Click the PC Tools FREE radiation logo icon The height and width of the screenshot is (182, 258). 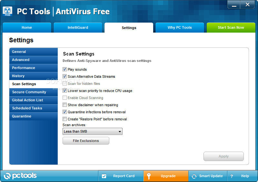[x=7, y=11]
